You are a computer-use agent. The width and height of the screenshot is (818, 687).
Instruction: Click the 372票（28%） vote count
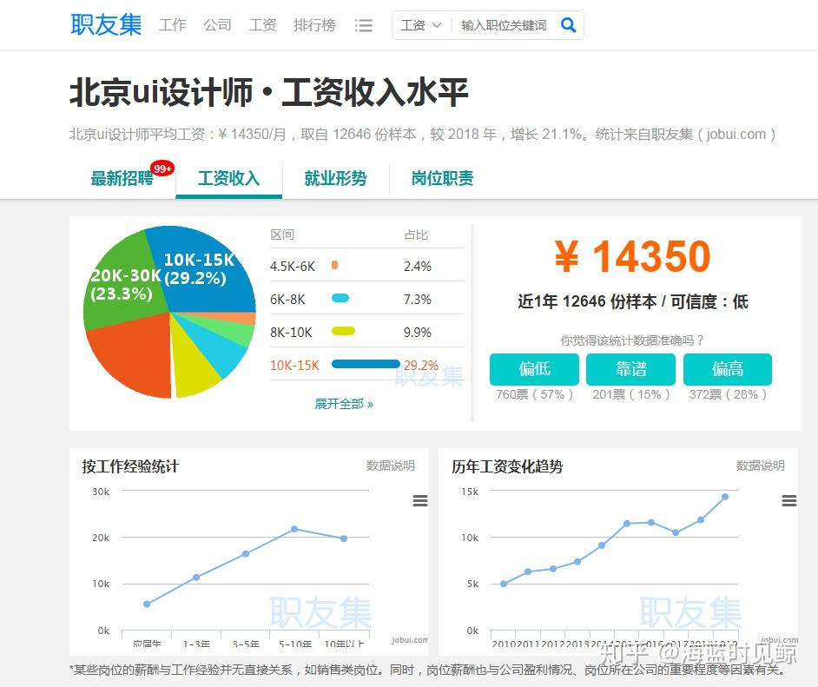pos(728,394)
